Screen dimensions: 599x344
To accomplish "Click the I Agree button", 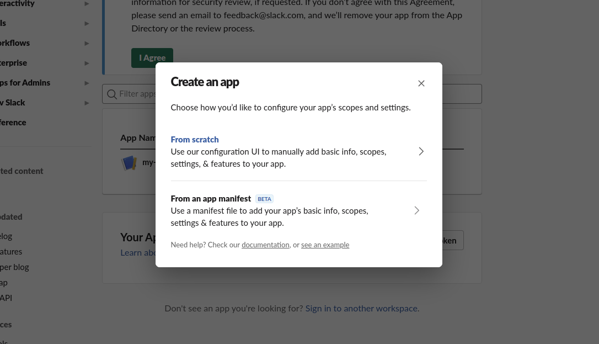I will pyautogui.click(x=152, y=58).
